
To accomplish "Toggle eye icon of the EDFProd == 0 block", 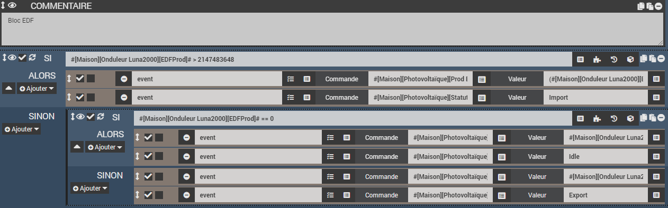I will tap(80, 117).
